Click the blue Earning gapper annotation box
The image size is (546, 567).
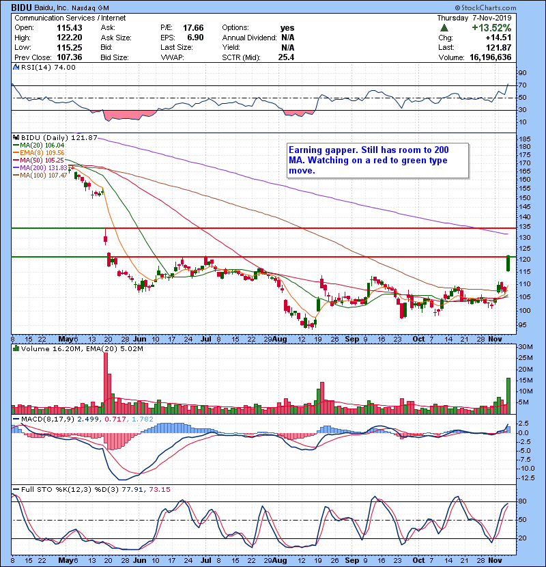click(x=378, y=161)
